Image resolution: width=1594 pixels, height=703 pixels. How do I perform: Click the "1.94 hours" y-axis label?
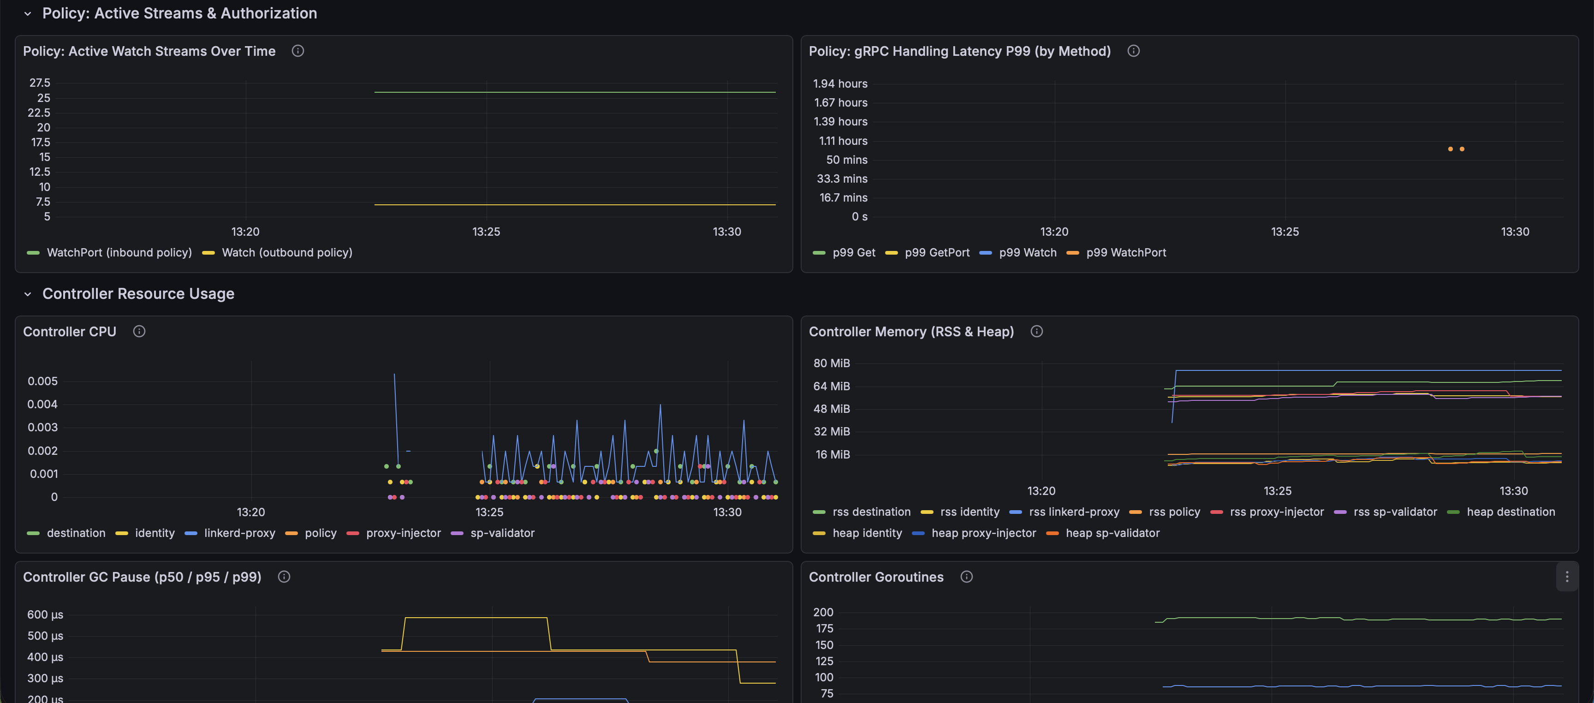coord(840,83)
